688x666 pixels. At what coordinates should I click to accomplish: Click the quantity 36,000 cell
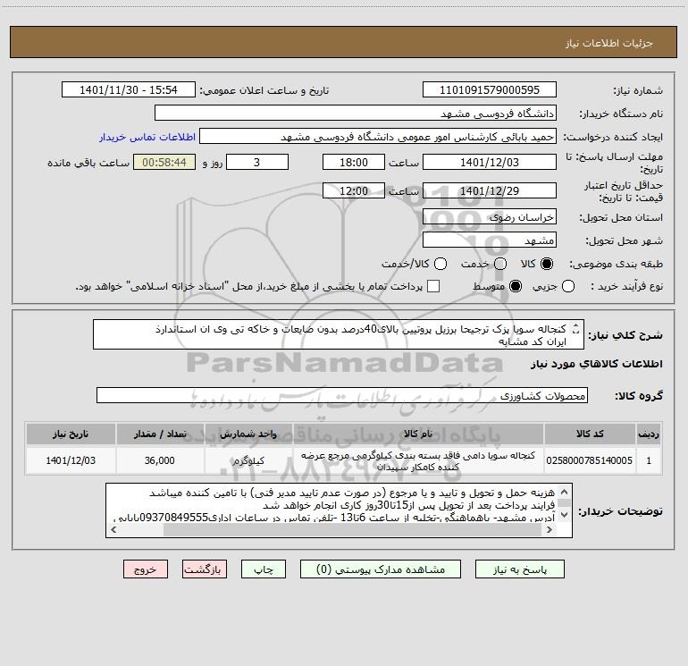click(160, 460)
